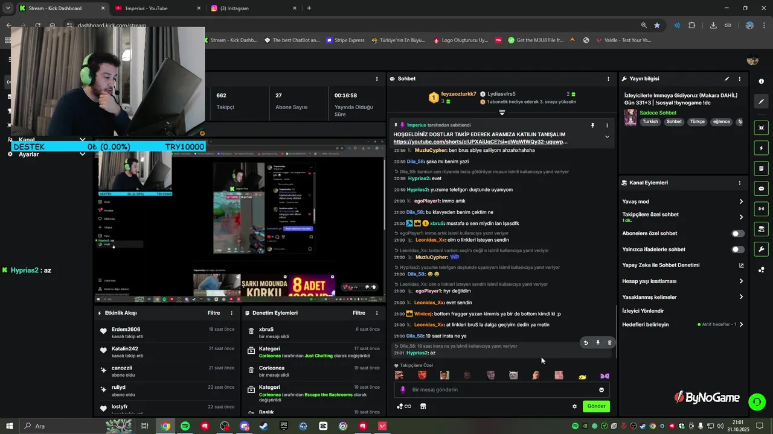This screenshot has height=434, width=773.
Task: Click the Bir mesaj gönderin input field
Action: coord(502,390)
